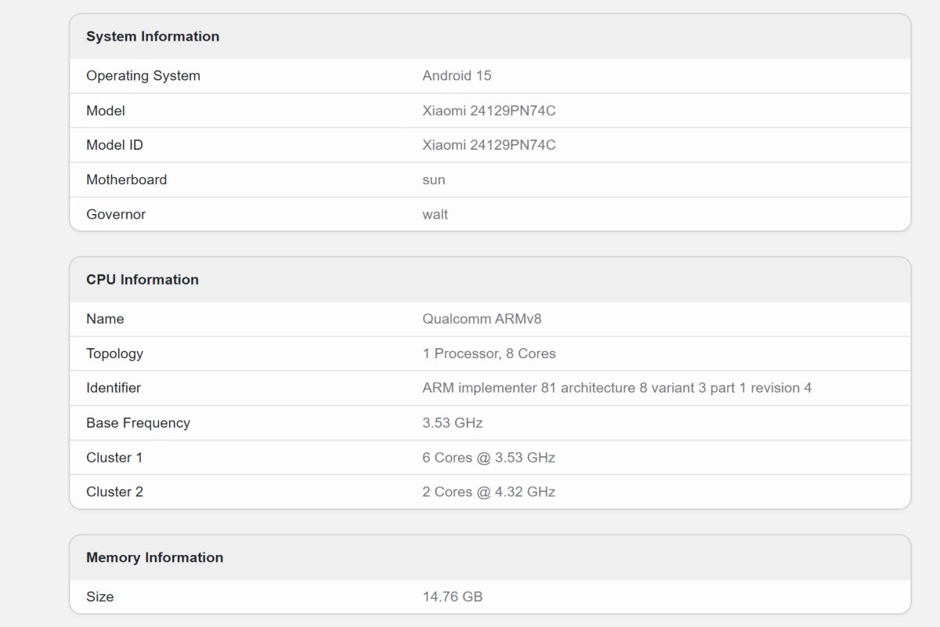Select the Governor label
Viewport: 940px width, 627px height.
pyautogui.click(x=116, y=214)
